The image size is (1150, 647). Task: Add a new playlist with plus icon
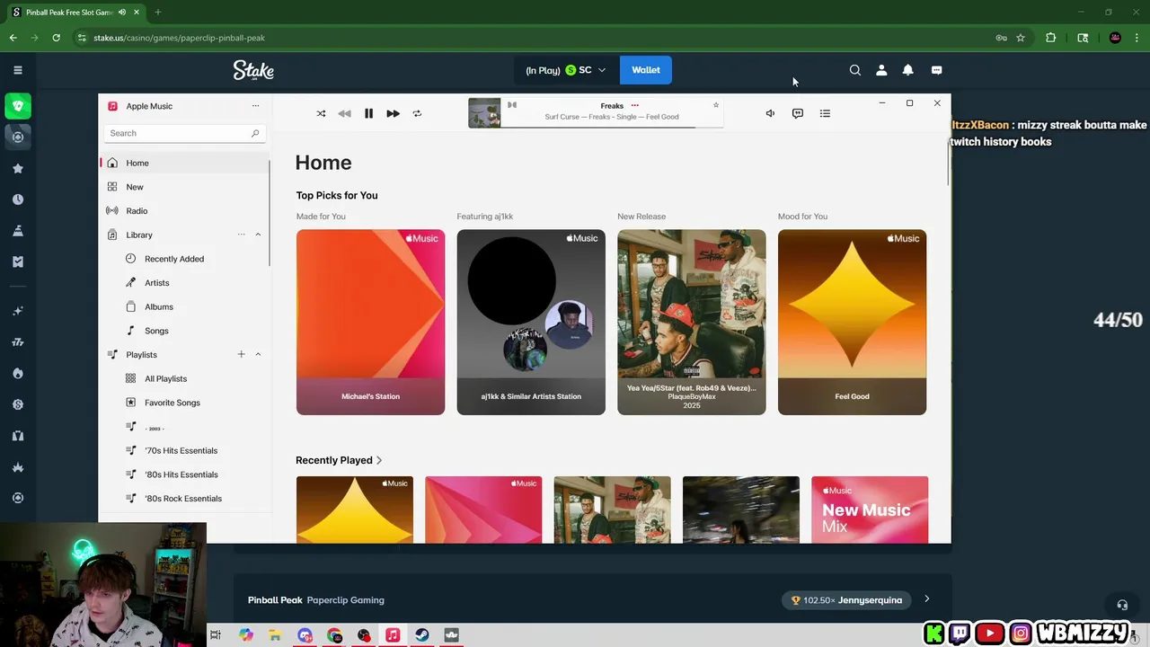click(241, 354)
